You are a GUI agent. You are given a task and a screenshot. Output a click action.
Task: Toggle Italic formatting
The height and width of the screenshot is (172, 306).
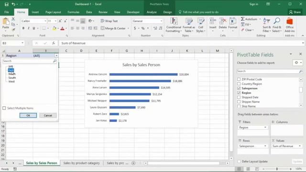(x=29, y=28)
